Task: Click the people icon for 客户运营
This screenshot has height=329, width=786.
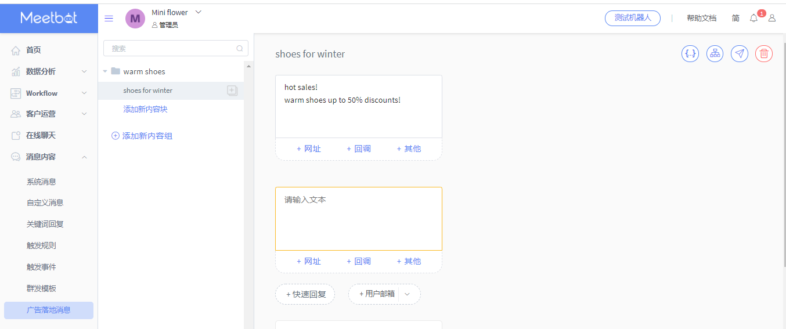Action: click(x=16, y=114)
